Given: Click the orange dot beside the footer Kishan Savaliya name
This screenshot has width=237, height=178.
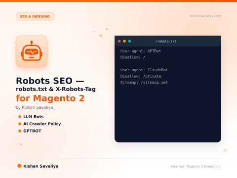Looking at the screenshot, I should 19,166.
